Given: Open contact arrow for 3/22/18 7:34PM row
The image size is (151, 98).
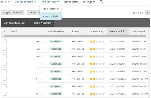Looking at the screenshot, I should point(42,49).
